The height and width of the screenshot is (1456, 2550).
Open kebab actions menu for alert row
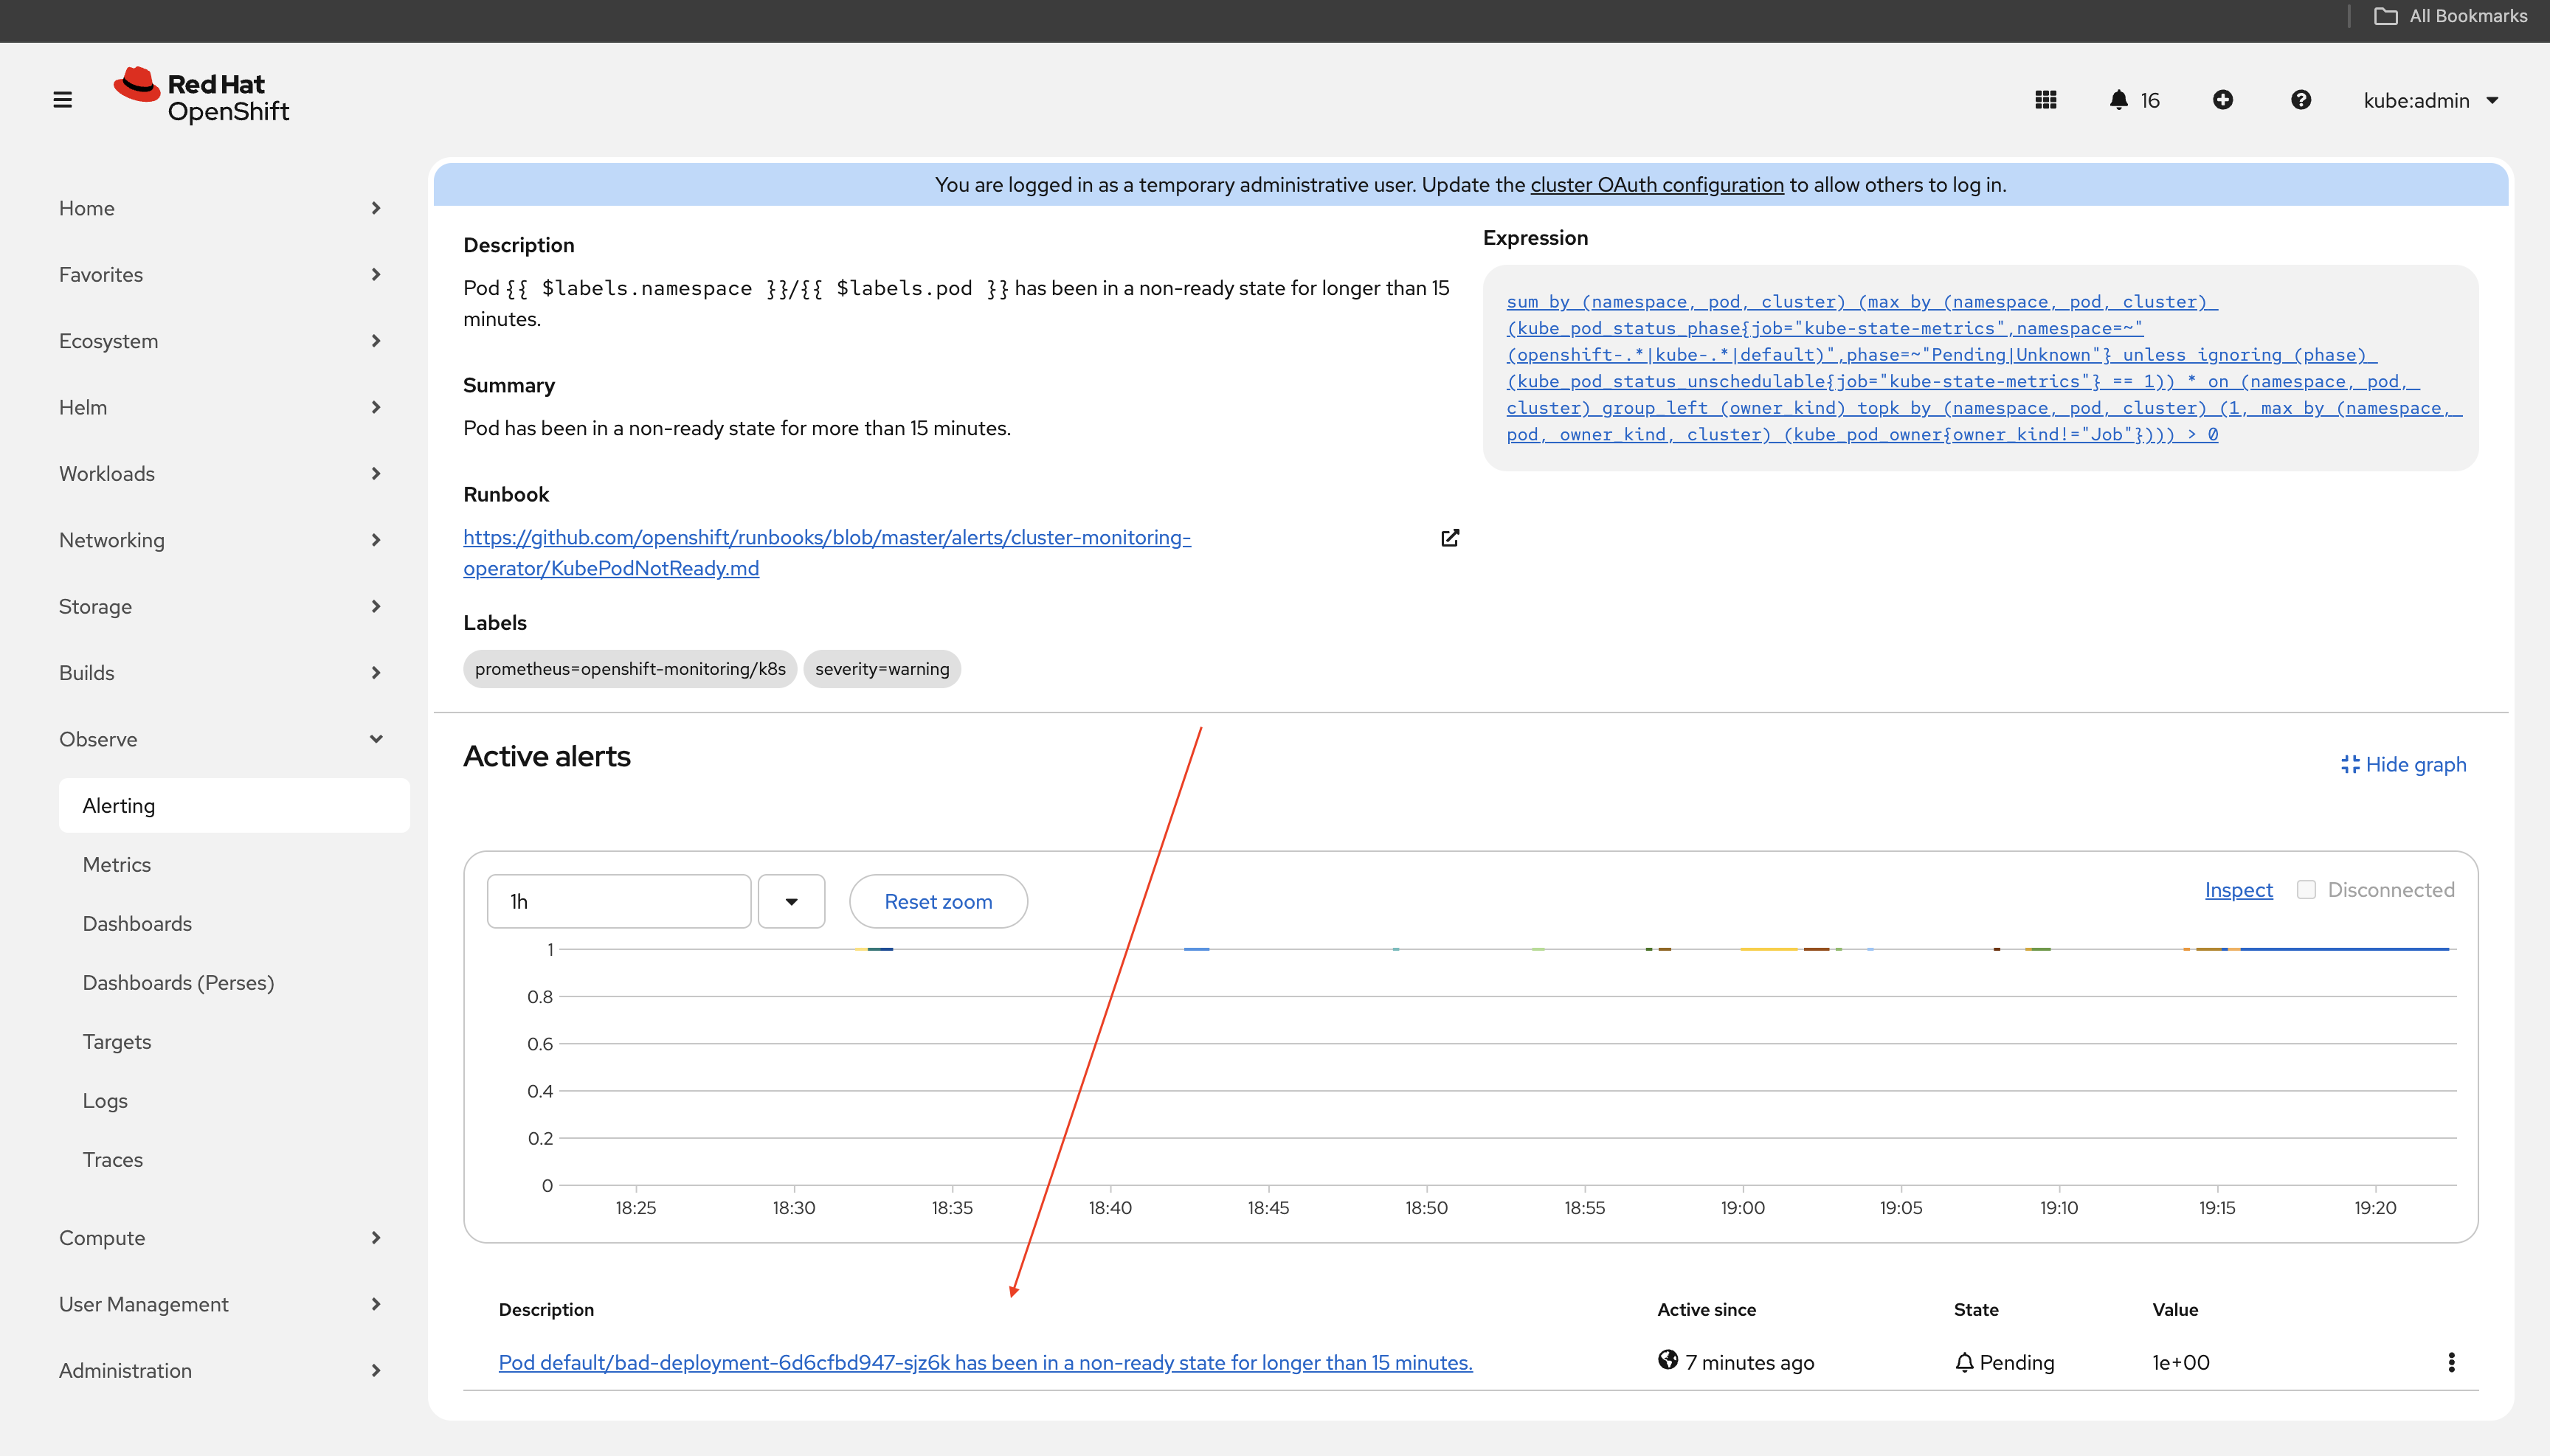tap(2451, 1362)
